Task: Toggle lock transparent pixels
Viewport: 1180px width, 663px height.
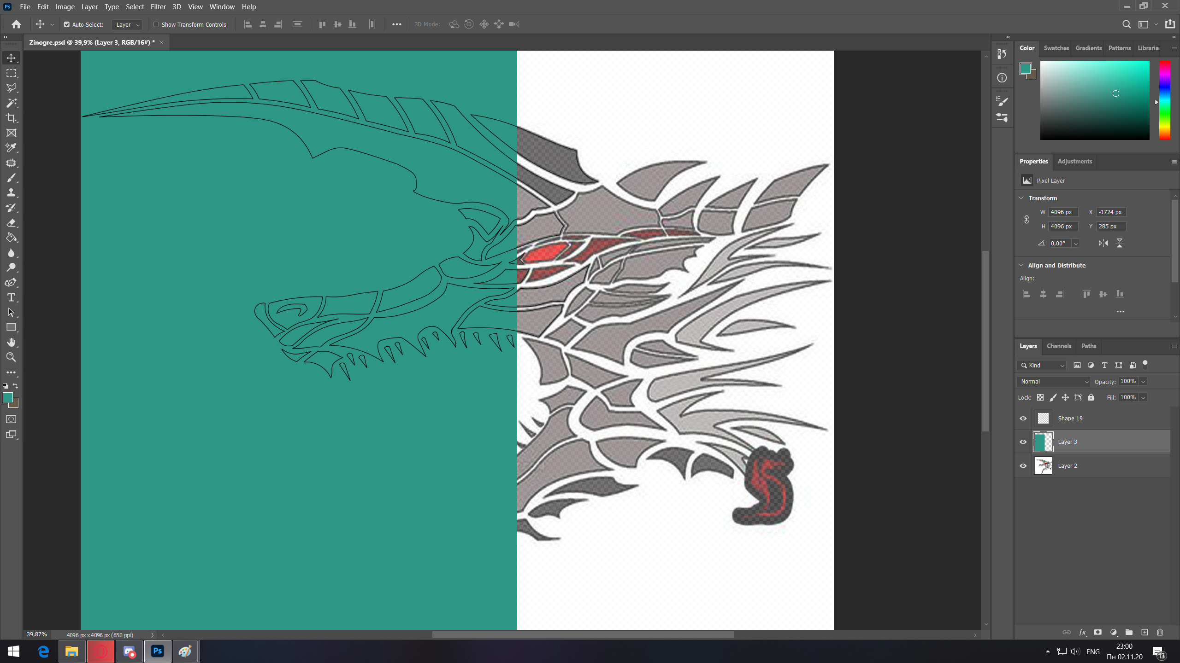Action: (x=1040, y=397)
